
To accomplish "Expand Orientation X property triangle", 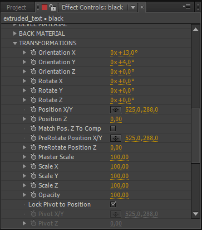I will click(x=24, y=52).
